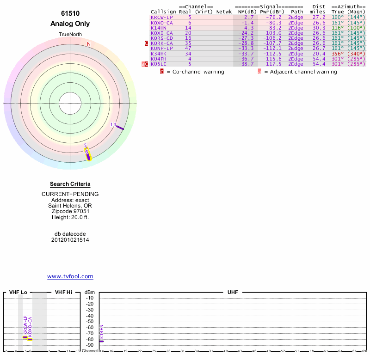This screenshot has height=355, width=370.
Task: Click the co-channel warning icon beside KORK-CA
Action: 147,43
